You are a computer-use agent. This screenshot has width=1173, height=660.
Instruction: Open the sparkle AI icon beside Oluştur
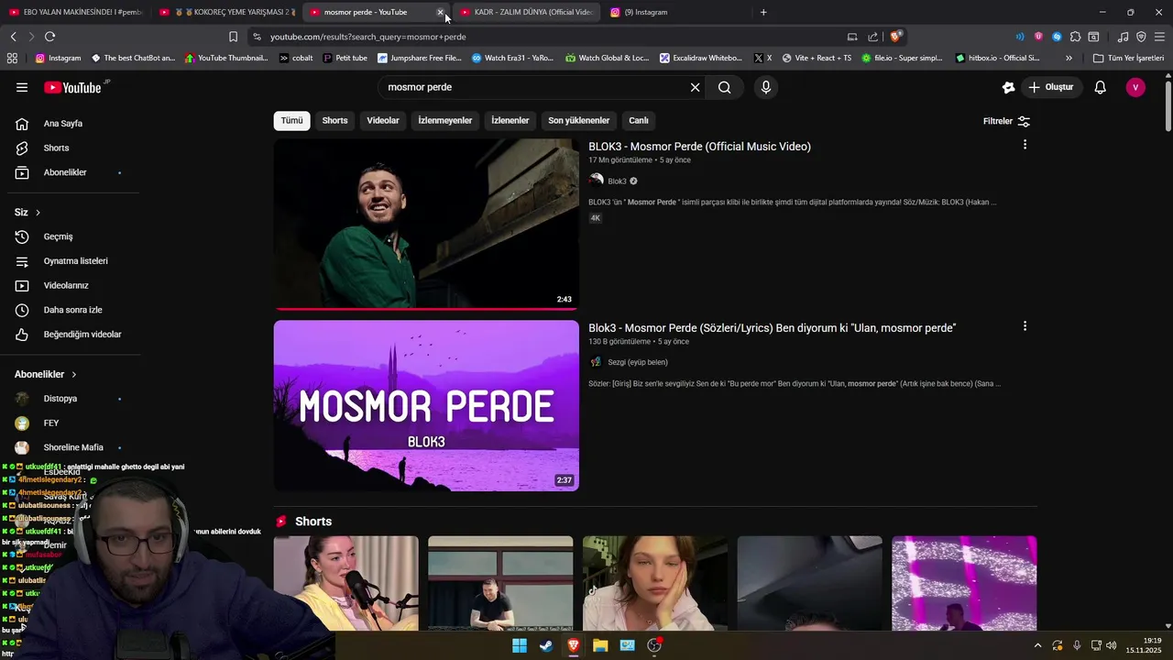1009,87
